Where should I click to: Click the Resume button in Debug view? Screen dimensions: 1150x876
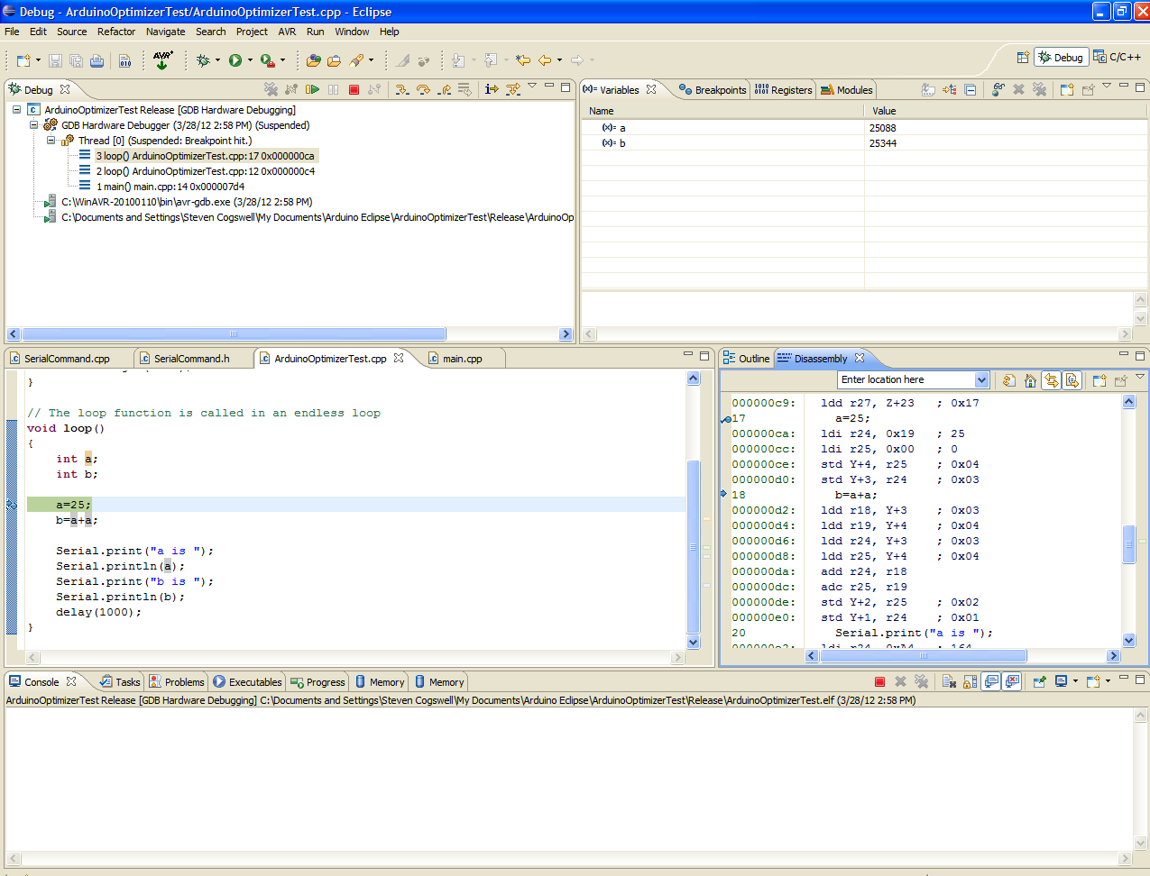(312, 89)
